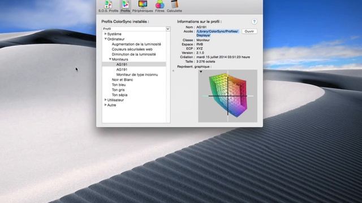Click the Nom value AG191
362x203 pixels.
coord(201,27)
